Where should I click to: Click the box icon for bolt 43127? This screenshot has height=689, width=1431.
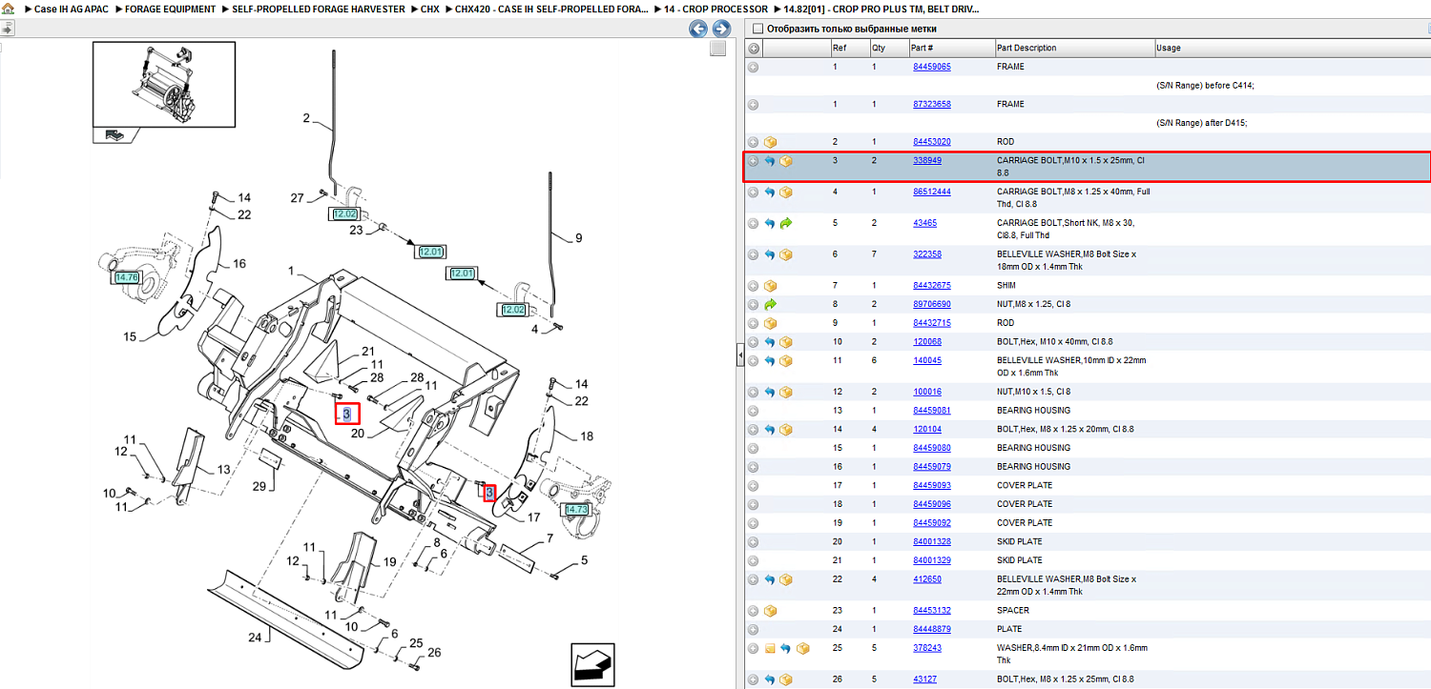(x=786, y=679)
